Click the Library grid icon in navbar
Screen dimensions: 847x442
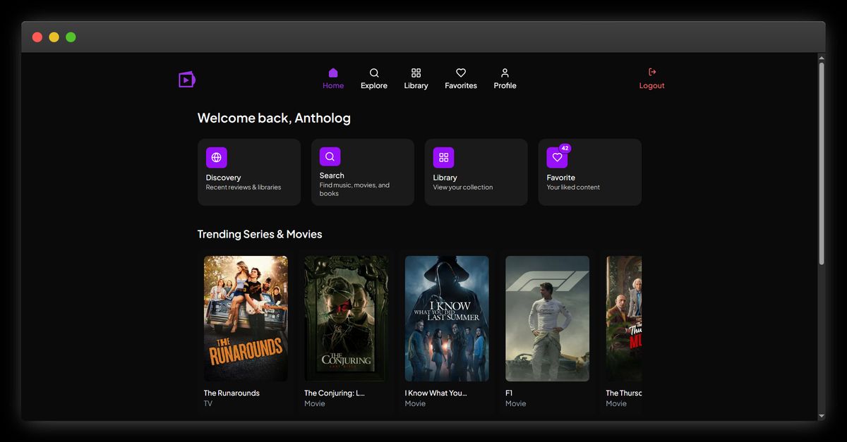click(416, 73)
